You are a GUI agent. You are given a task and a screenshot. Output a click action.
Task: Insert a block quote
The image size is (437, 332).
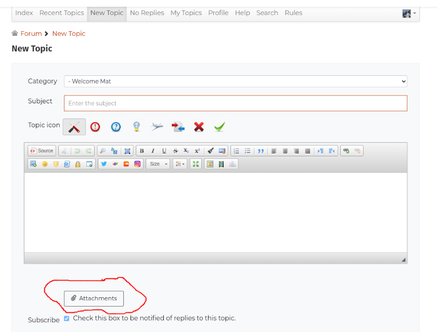click(x=261, y=151)
